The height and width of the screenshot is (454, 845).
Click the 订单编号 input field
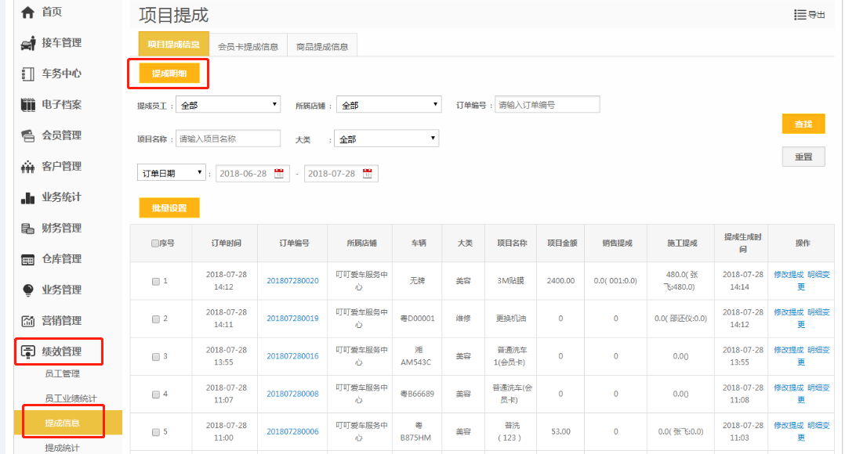point(546,105)
